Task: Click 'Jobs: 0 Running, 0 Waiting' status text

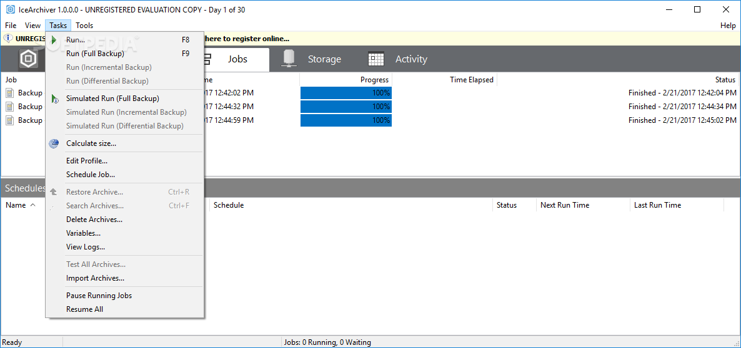Action: click(327, 342)
